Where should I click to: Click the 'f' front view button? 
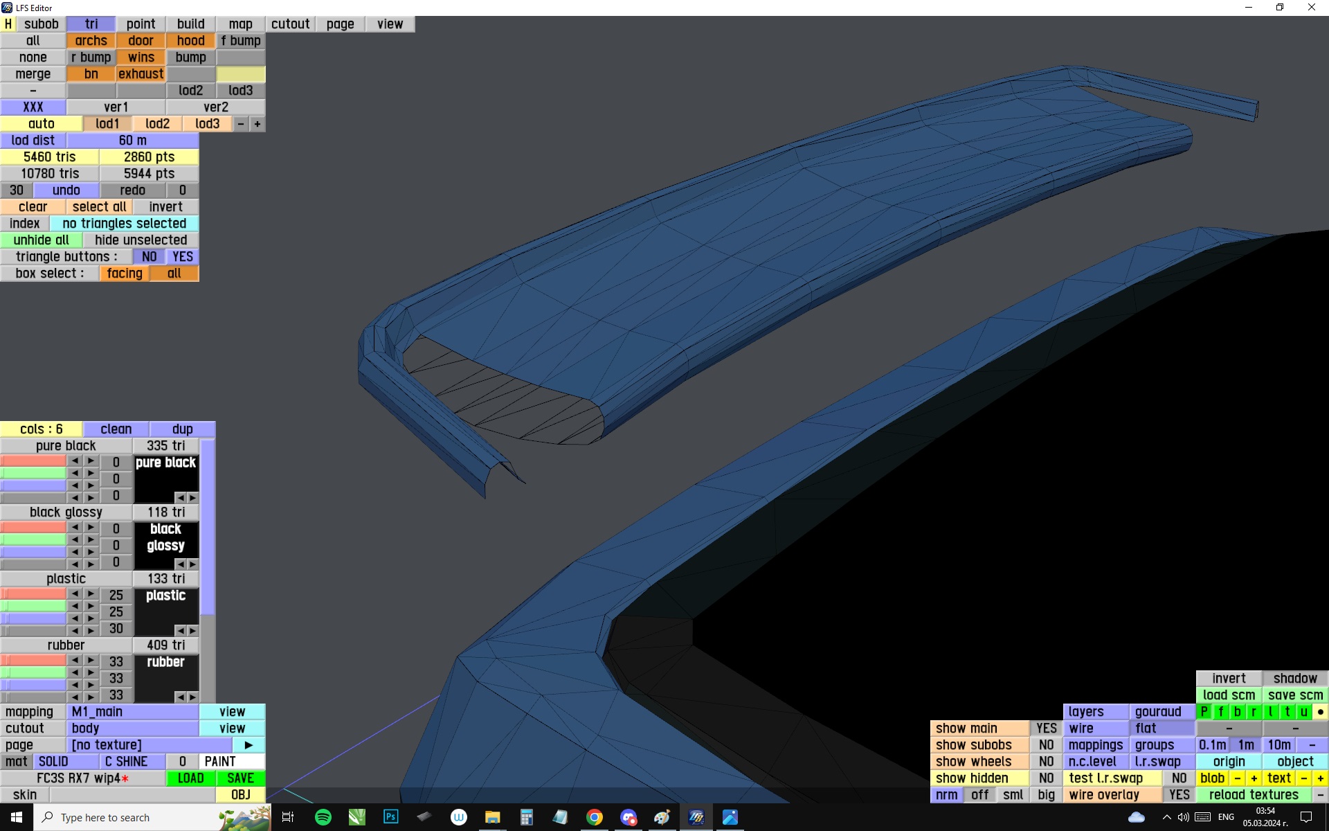click(x=1220, y=711)
